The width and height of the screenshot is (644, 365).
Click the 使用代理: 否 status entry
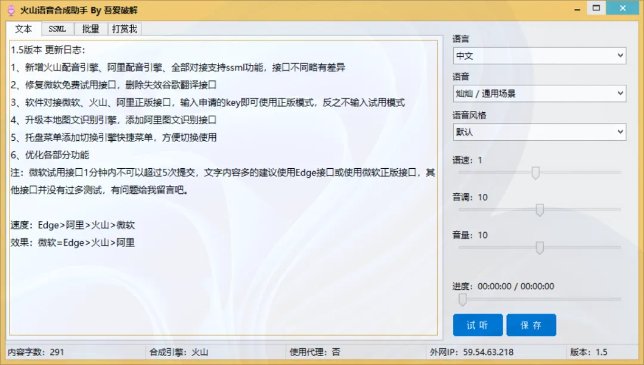click(x=315, y=352)
